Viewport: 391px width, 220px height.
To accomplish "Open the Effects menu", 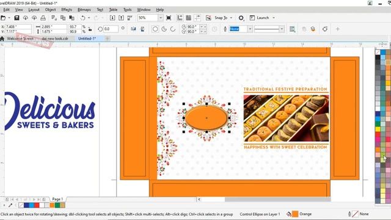I will [67, 10].
